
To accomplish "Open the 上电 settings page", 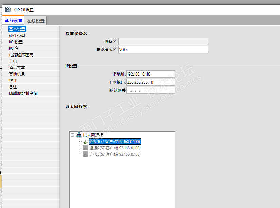I will coord(13,61).
